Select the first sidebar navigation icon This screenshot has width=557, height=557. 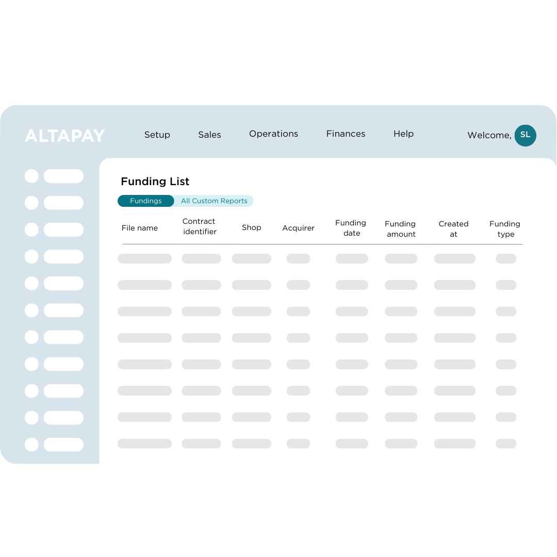(x=31, y=176)
